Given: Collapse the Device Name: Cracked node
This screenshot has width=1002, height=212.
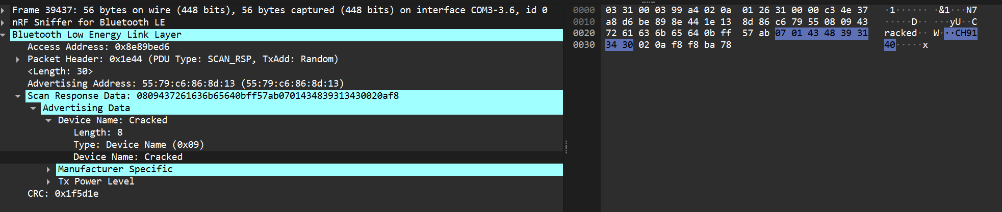Looking at the screenshot, I should [x=48, y=120].
